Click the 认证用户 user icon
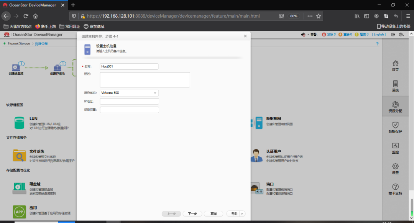The width and height of the screenshot is (414, 223). pos(256,156)
